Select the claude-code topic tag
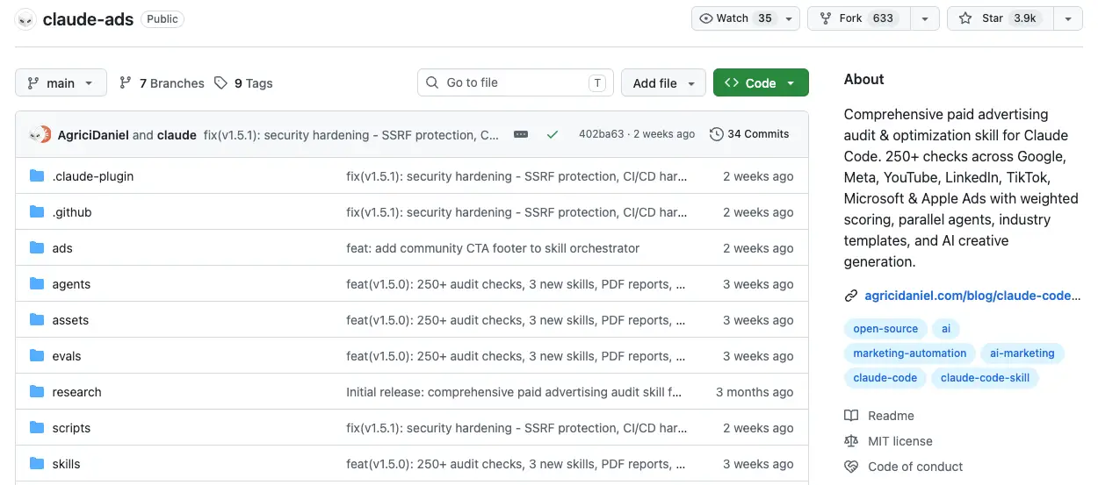This screenshot has height=485, width=1098. 885,378
